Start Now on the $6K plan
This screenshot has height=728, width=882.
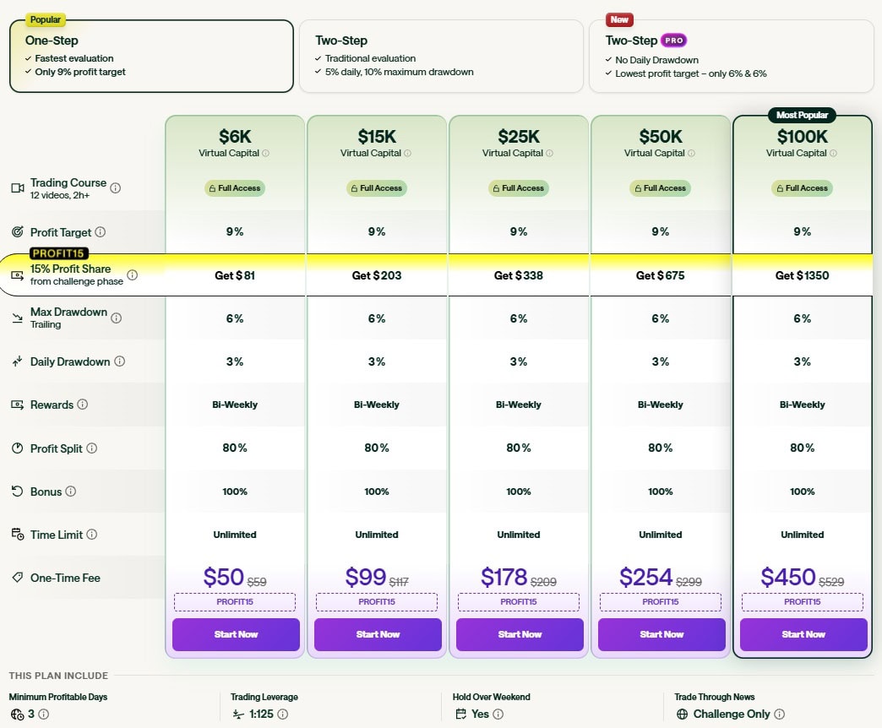click(x=236, y=634)
